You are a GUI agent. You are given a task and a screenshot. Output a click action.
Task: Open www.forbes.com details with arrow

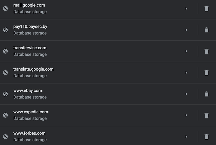(186, 137)
